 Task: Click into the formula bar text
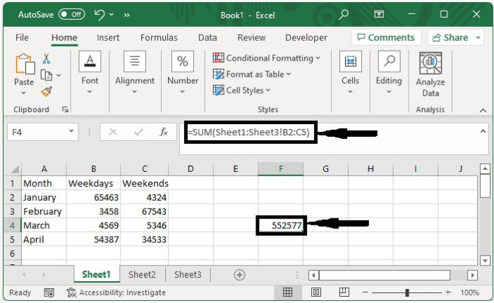coord(248,132)
